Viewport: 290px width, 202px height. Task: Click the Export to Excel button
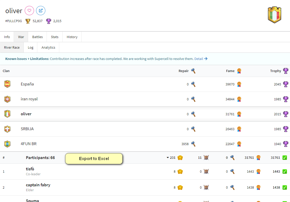coord(94,159)
